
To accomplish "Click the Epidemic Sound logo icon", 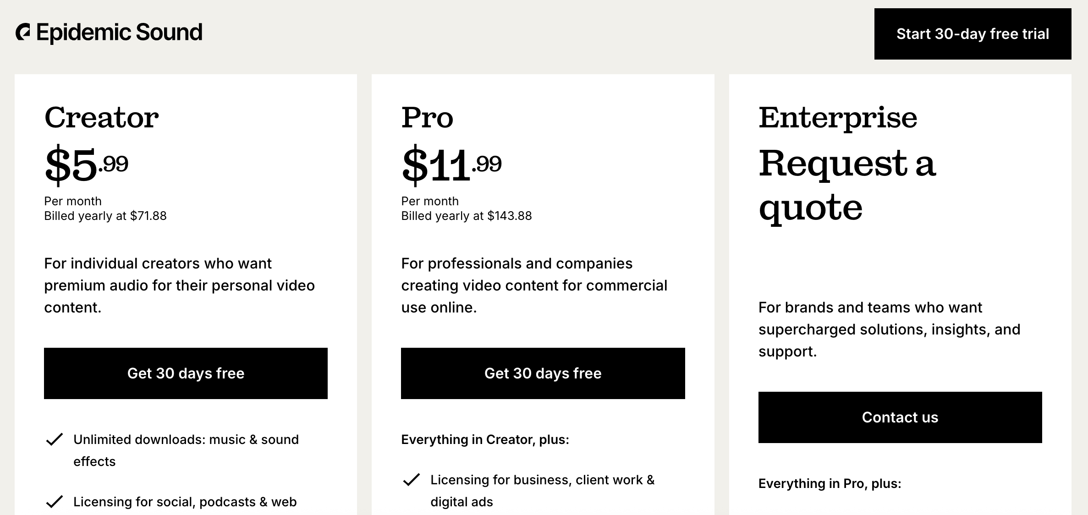I will tap(23, 32).
